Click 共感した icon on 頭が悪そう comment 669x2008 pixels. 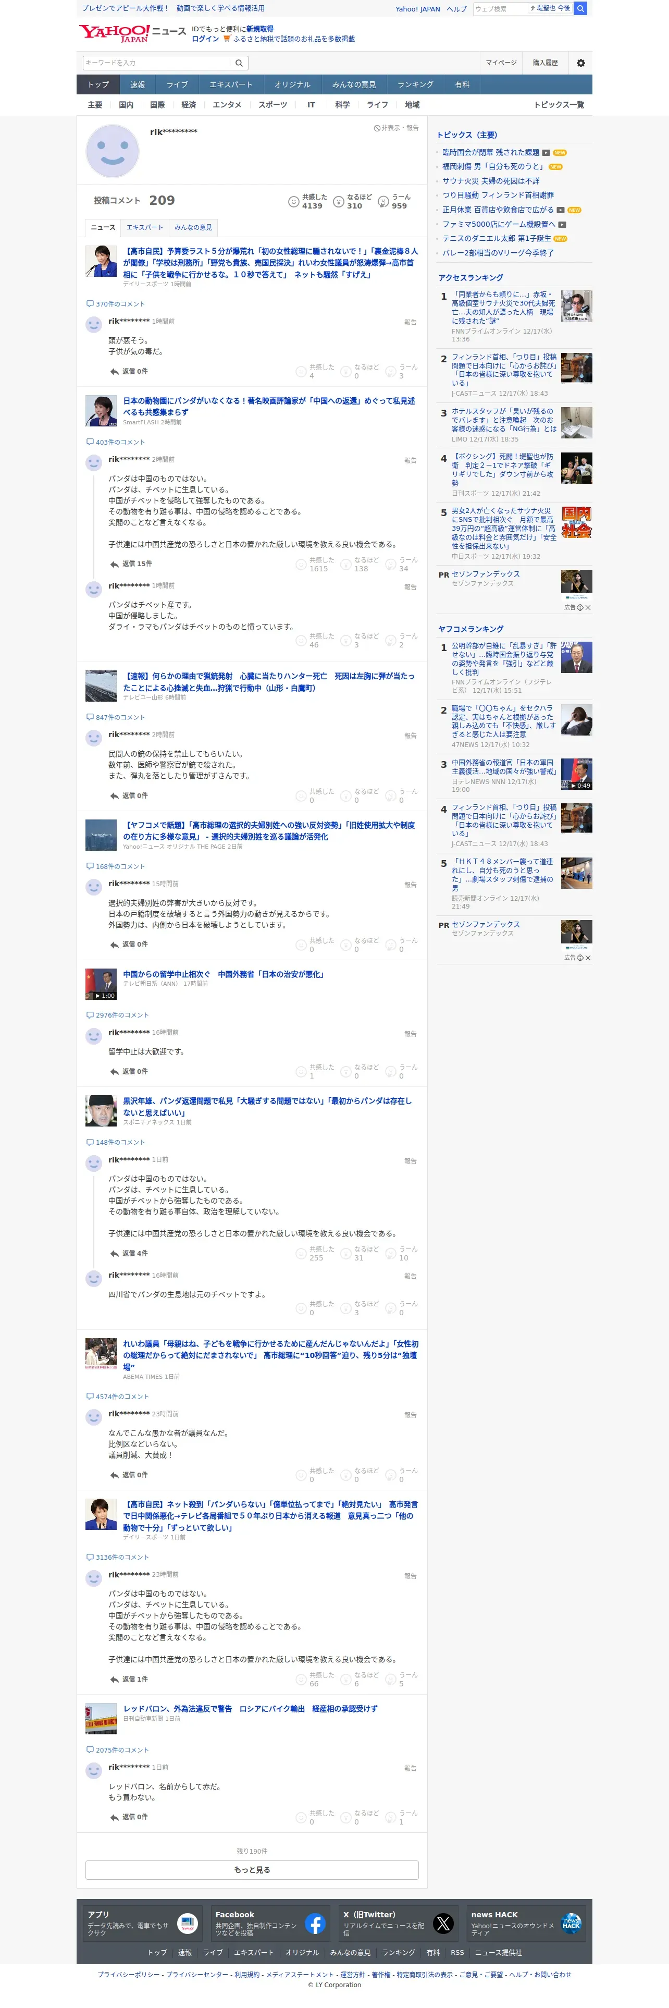click(x=301, y=372)
